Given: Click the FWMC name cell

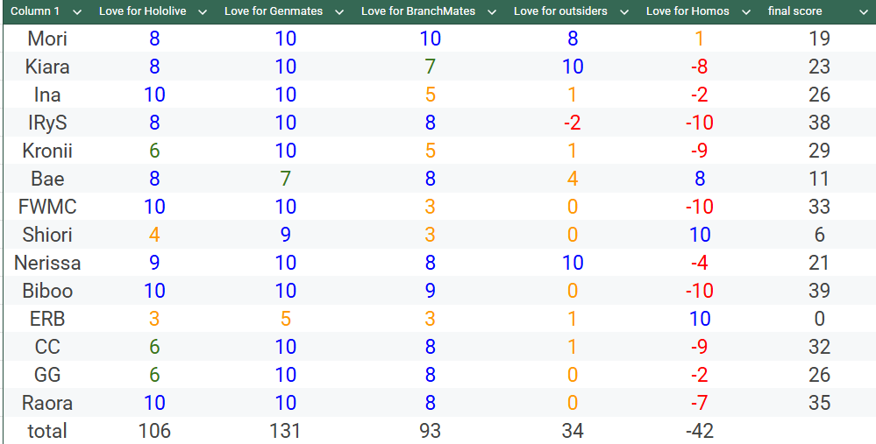Looking at the screenshot, I should pos(47,207).
